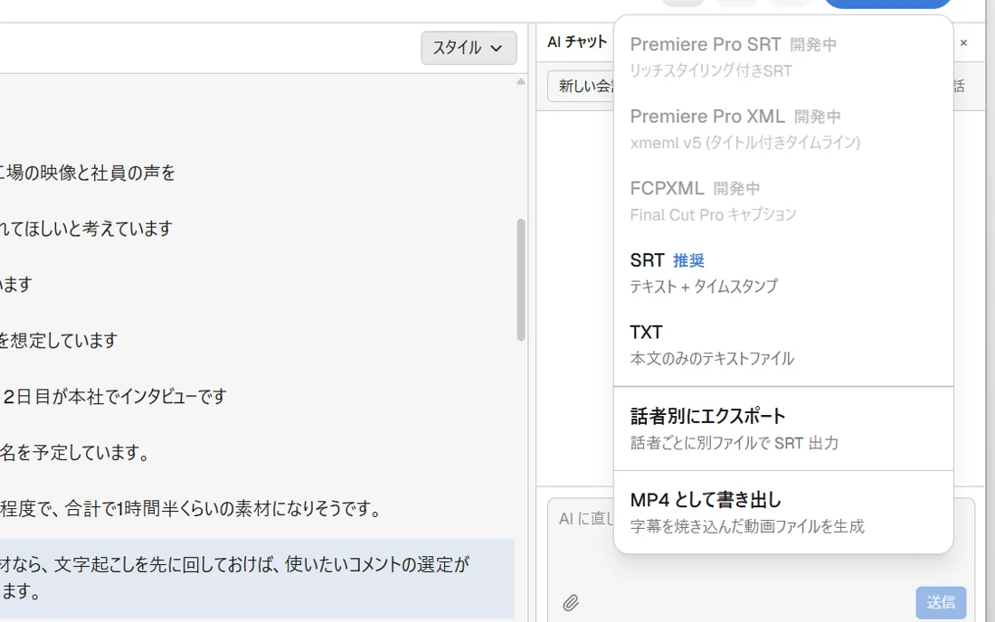
Task: Select 話者別にエクスポート option
Action: [x=783, y=429]
